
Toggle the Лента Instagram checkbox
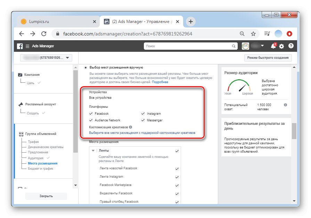(177, 177)
